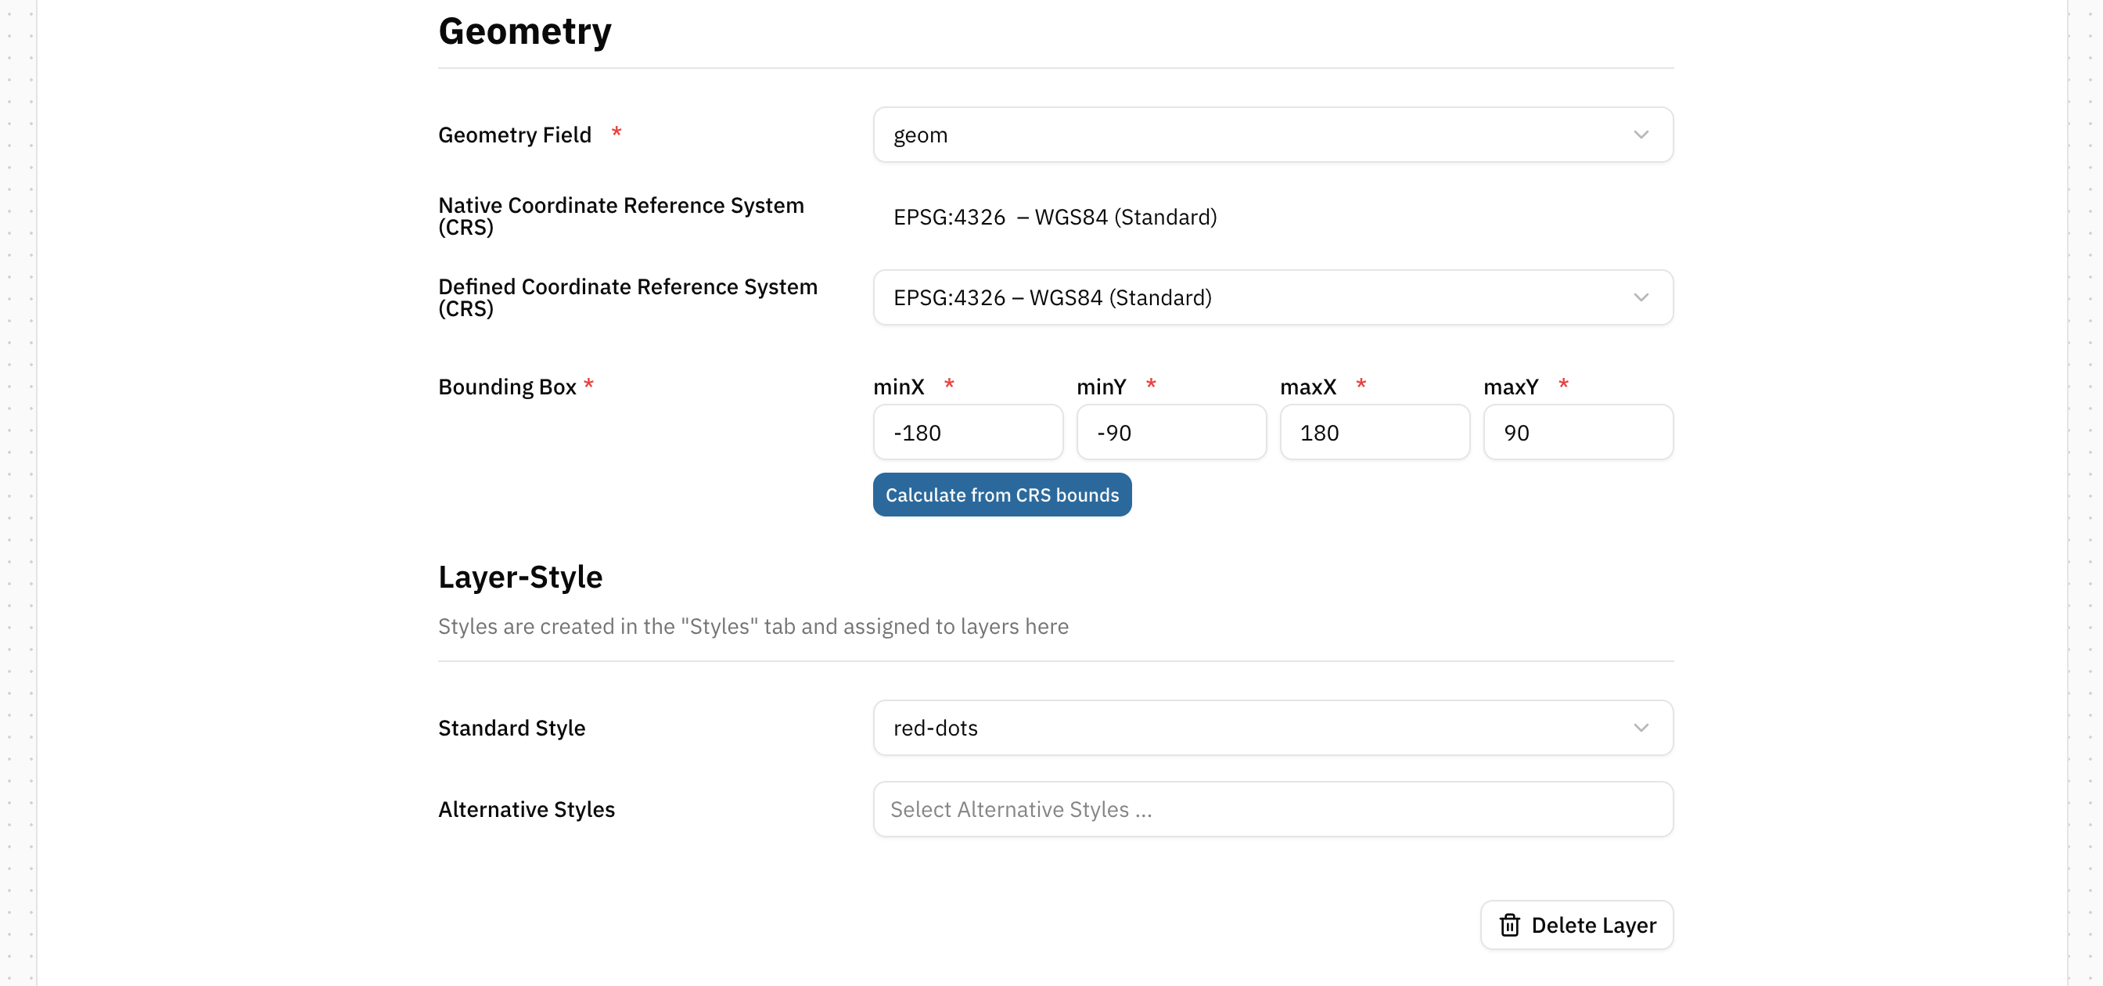
Task: Click the Standard Style label
Action: coord(512,728)
